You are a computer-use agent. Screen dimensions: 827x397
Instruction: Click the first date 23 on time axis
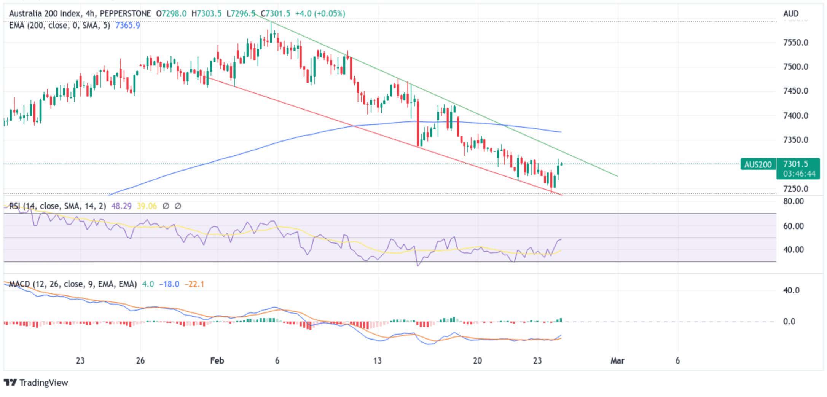coord(80,360)
